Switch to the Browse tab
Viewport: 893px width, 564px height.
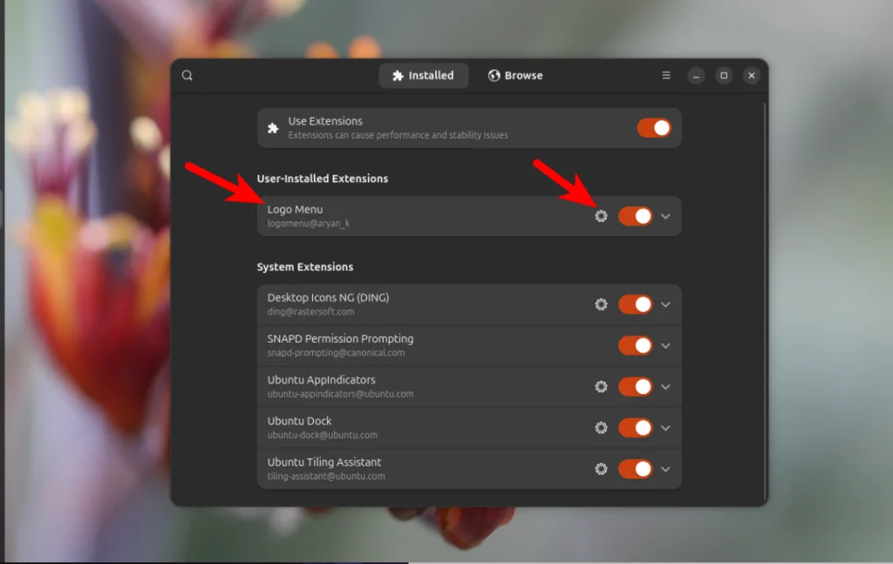pos(515,75)
